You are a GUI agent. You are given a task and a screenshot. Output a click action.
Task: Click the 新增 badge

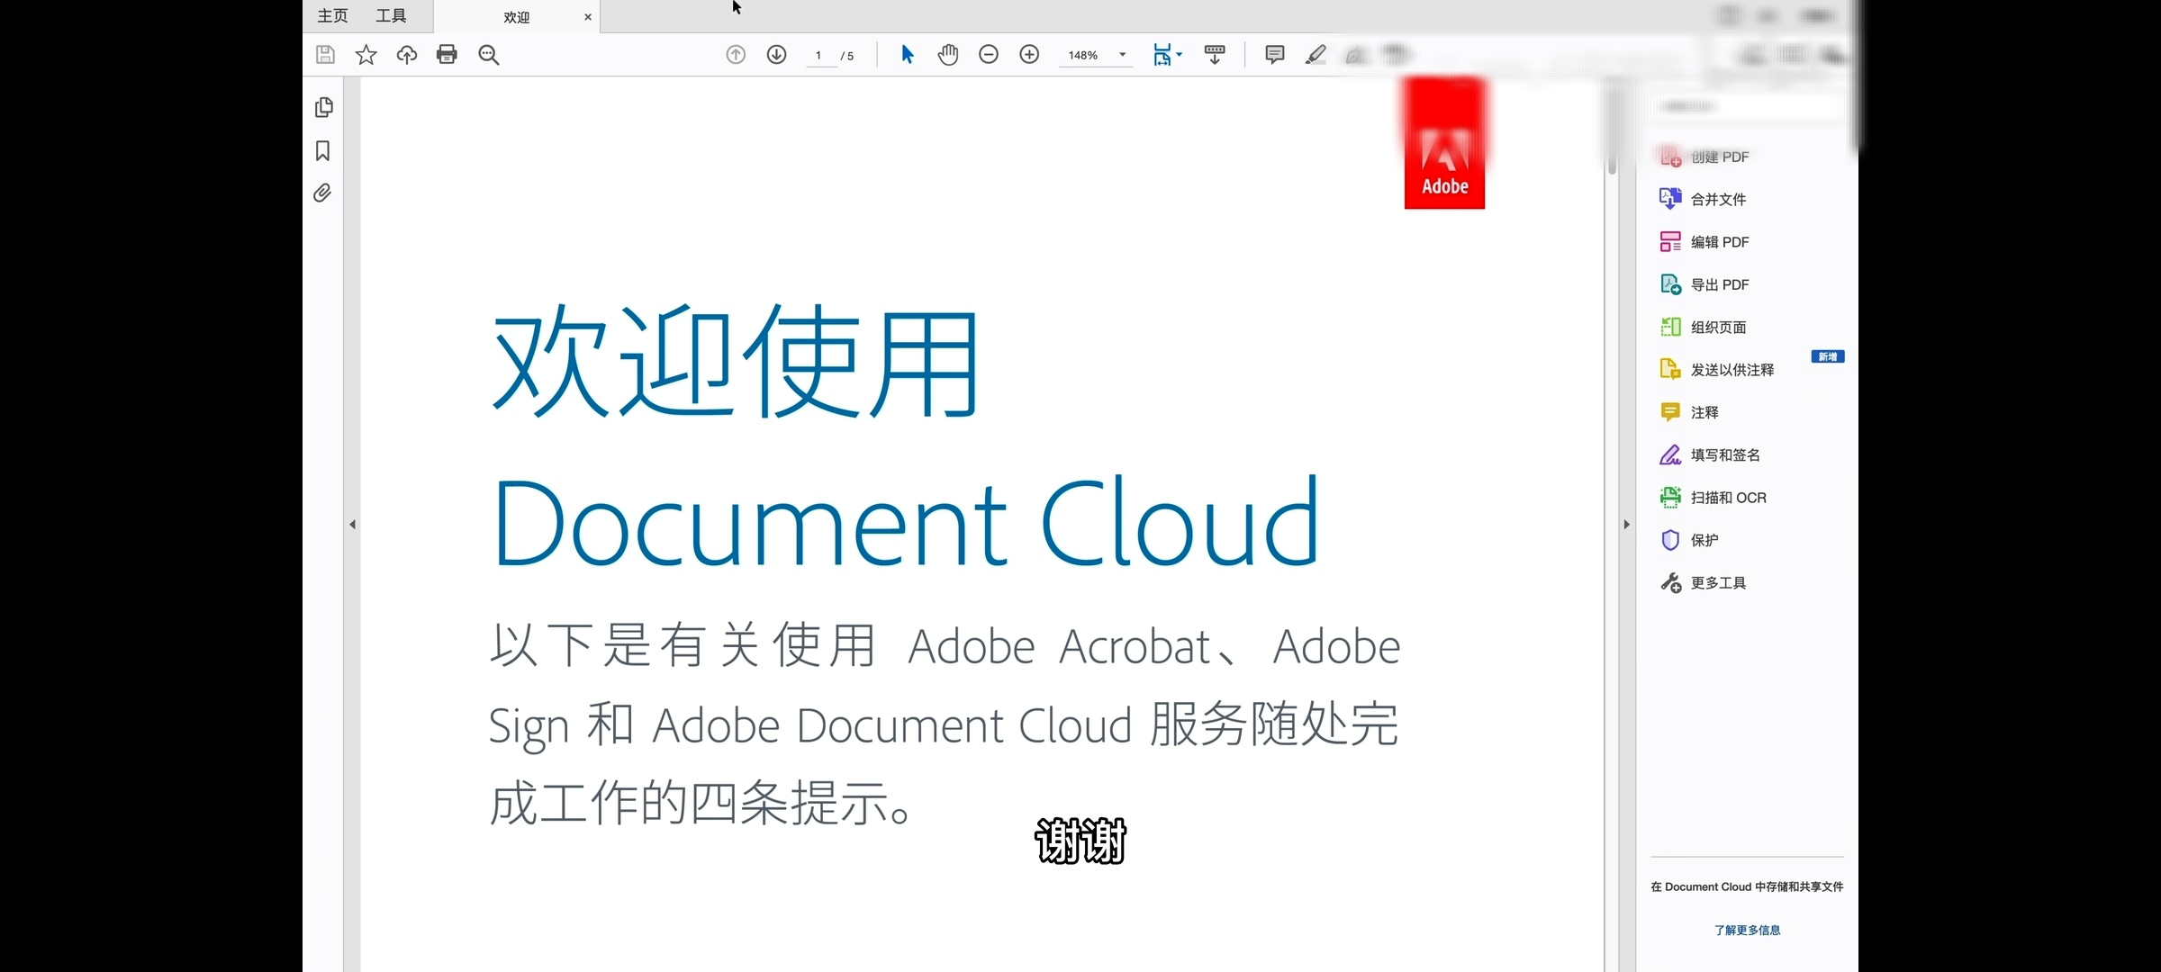[1828, 356]
